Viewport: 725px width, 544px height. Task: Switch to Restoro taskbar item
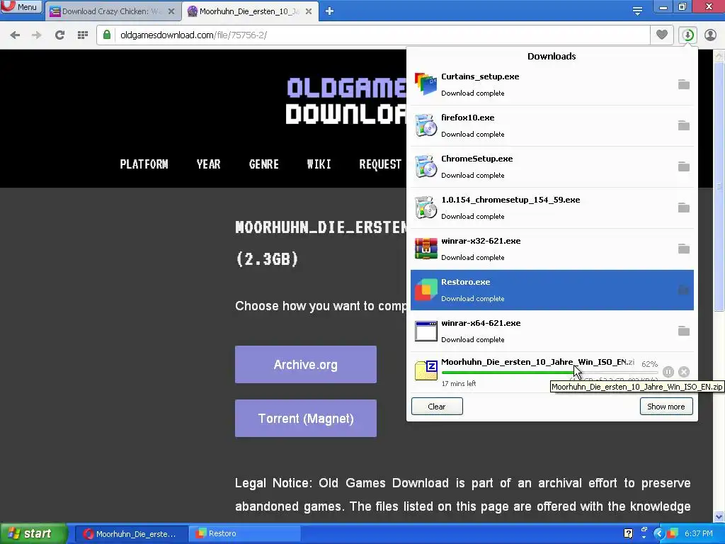[x=244, y=534]
